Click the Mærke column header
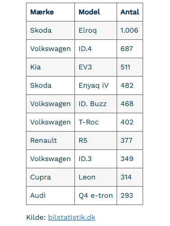 [x=50, y=12]
